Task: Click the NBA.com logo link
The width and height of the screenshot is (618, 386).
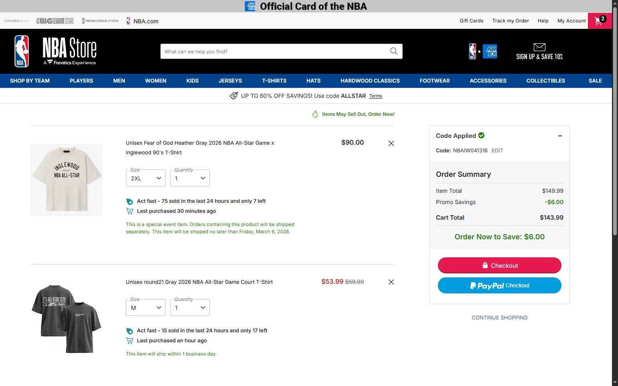Action: (x=142, y=21)
